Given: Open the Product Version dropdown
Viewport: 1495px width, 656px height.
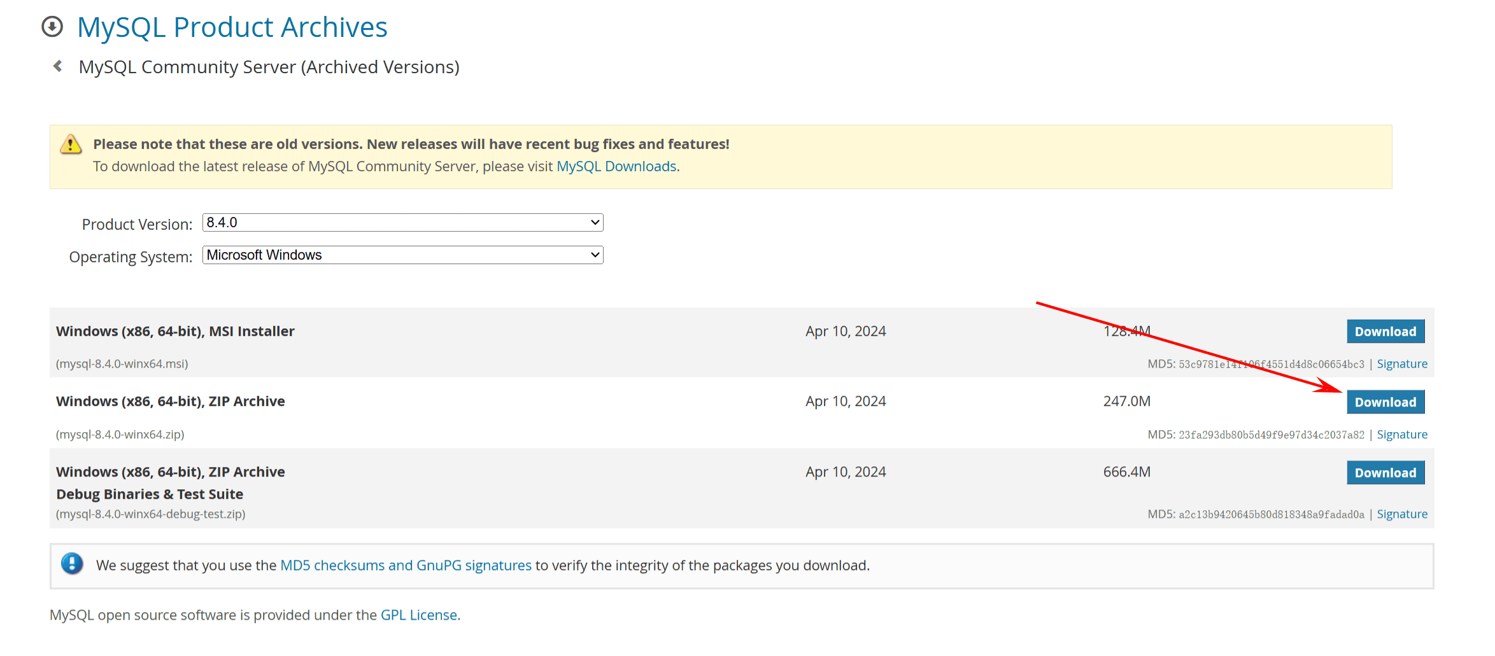Looking at the screenshot, I should tap(402, 223).
